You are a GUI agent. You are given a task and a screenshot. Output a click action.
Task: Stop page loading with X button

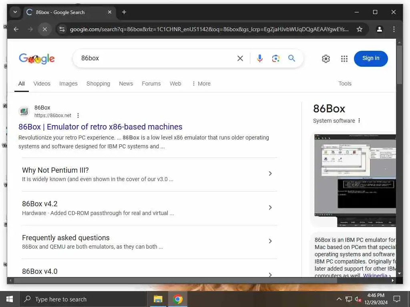pos(45,29)
